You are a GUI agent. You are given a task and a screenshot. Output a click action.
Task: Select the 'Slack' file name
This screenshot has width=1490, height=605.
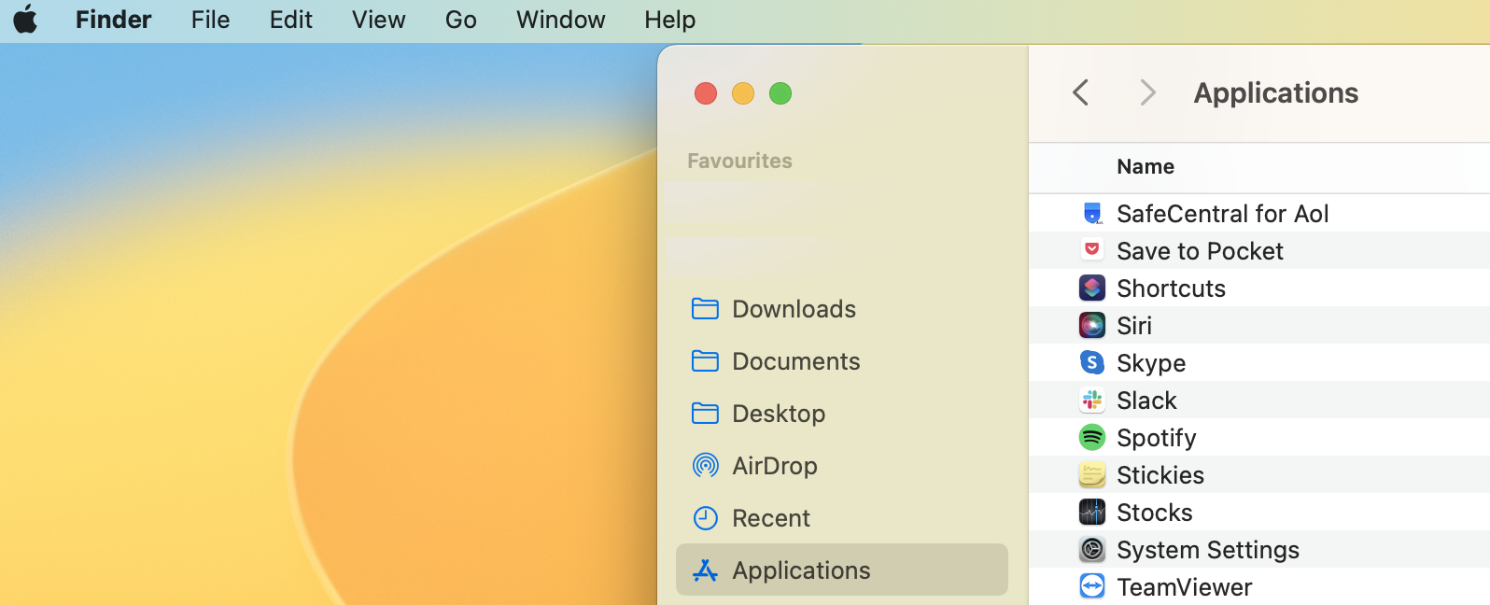1146,401
